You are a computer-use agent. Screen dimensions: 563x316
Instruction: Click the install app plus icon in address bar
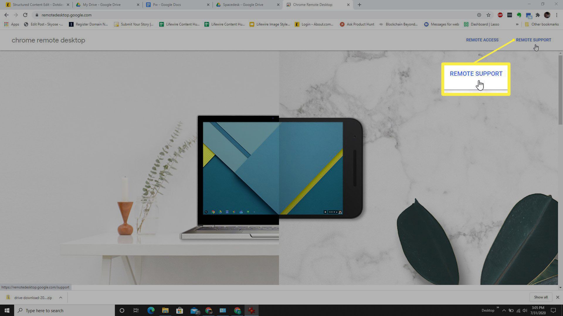click(479, 15)
